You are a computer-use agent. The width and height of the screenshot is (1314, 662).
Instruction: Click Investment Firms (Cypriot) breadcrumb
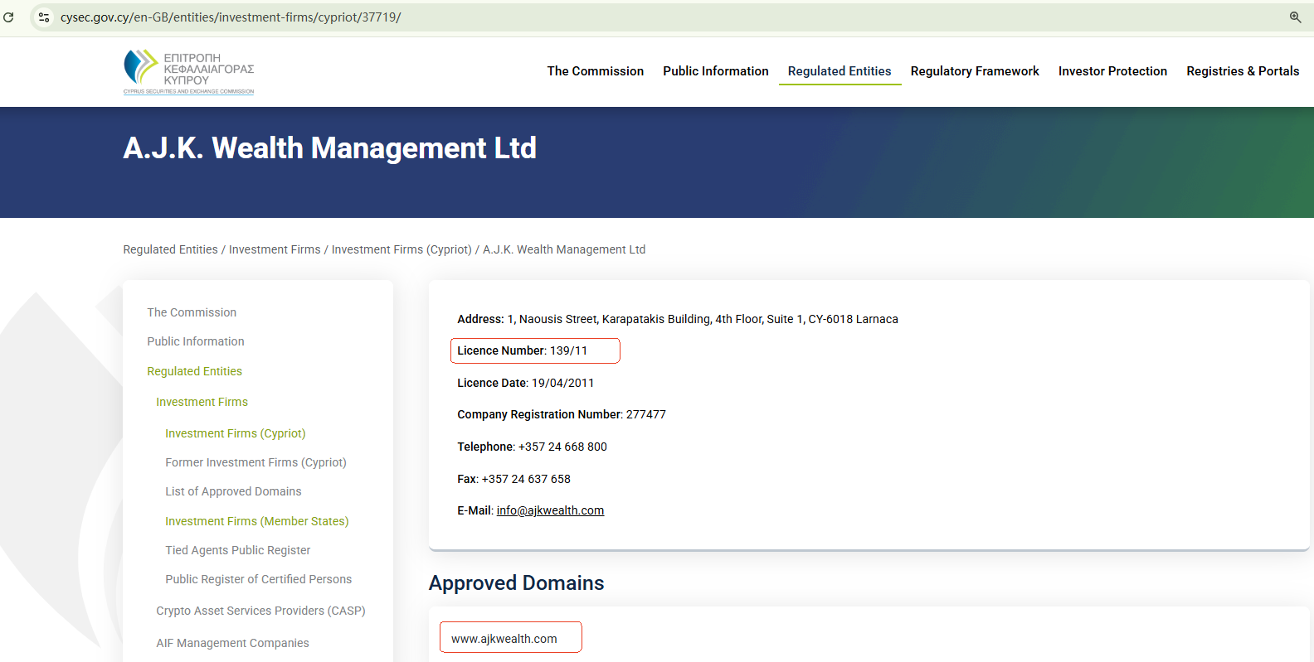tap(401, 249)
